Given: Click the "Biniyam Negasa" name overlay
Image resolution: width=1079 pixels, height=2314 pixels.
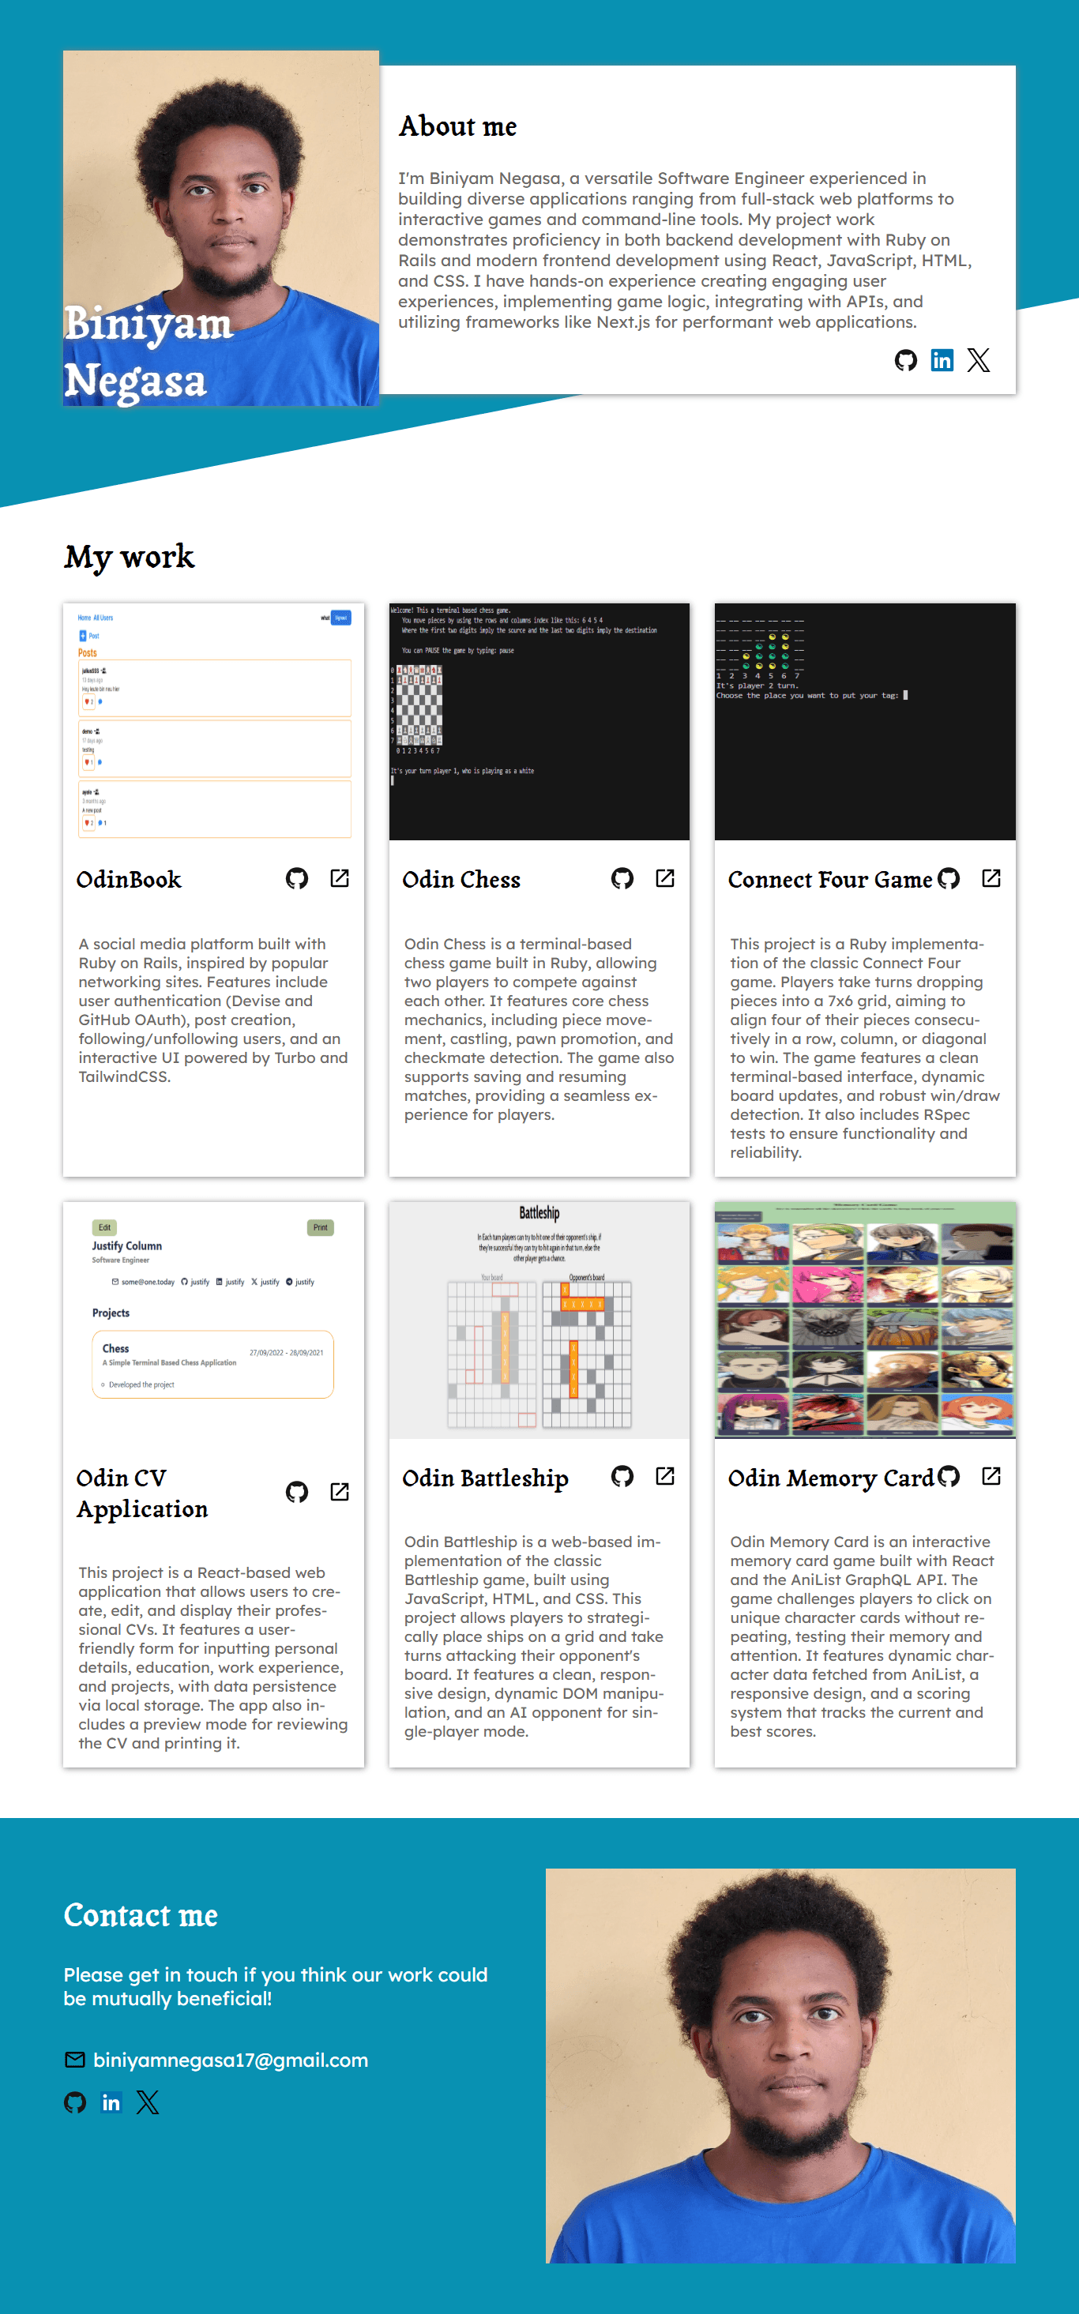Looking at the screenshot, I should tap(149, 351).
